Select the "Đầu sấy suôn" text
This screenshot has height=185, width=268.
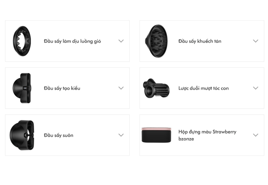click(x=58, y=135)
